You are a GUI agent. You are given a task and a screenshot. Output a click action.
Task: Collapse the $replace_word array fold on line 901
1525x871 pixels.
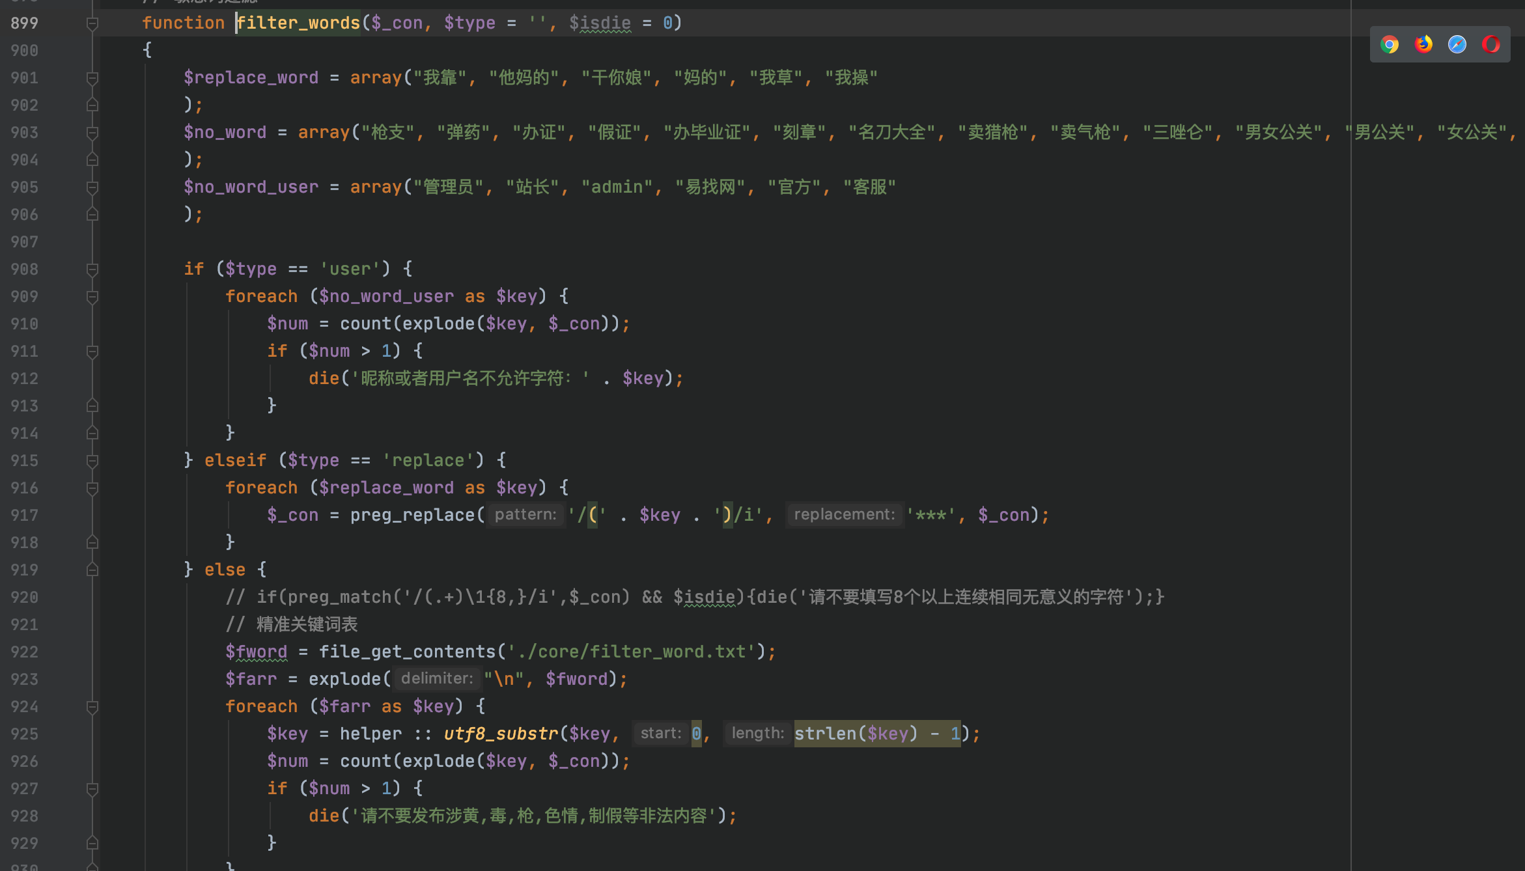point(92,78)
